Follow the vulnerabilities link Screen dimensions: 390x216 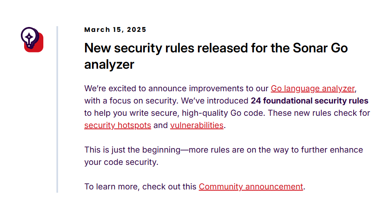197,125
